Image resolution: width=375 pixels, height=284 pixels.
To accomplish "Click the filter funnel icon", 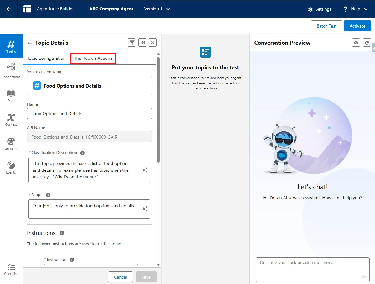I will tap(132, 43).
